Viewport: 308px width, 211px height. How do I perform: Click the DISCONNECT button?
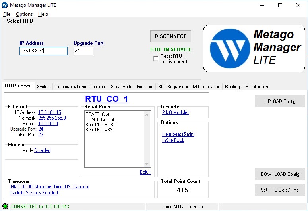pos(170,36)
